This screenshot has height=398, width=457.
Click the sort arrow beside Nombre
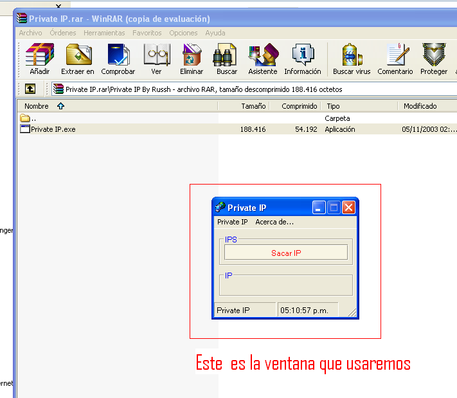click(x=60, y=106)
